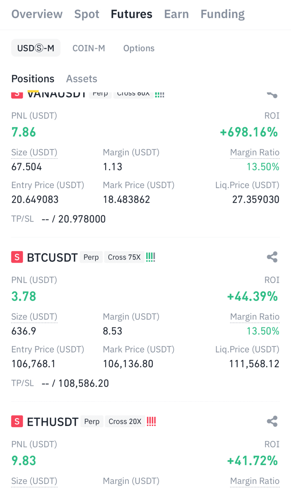Screen dimensions: 291x496
Task: Switch to the Assets view
Action: [82, 78]
